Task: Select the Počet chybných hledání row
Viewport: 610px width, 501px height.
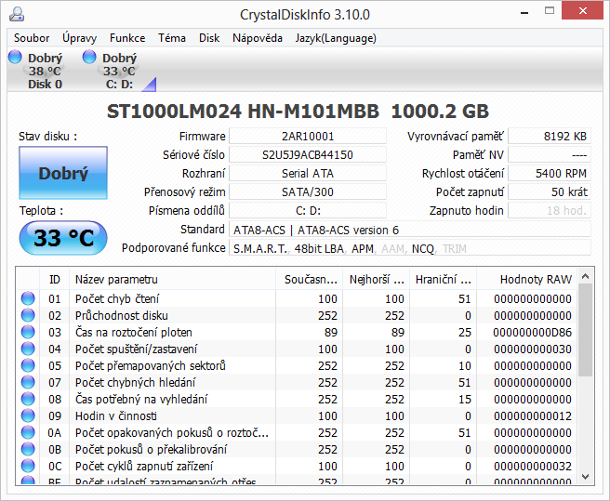Action: pos(135,382)
